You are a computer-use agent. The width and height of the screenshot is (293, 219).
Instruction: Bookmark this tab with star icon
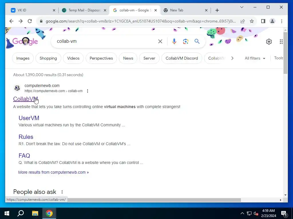pos(252,21)
